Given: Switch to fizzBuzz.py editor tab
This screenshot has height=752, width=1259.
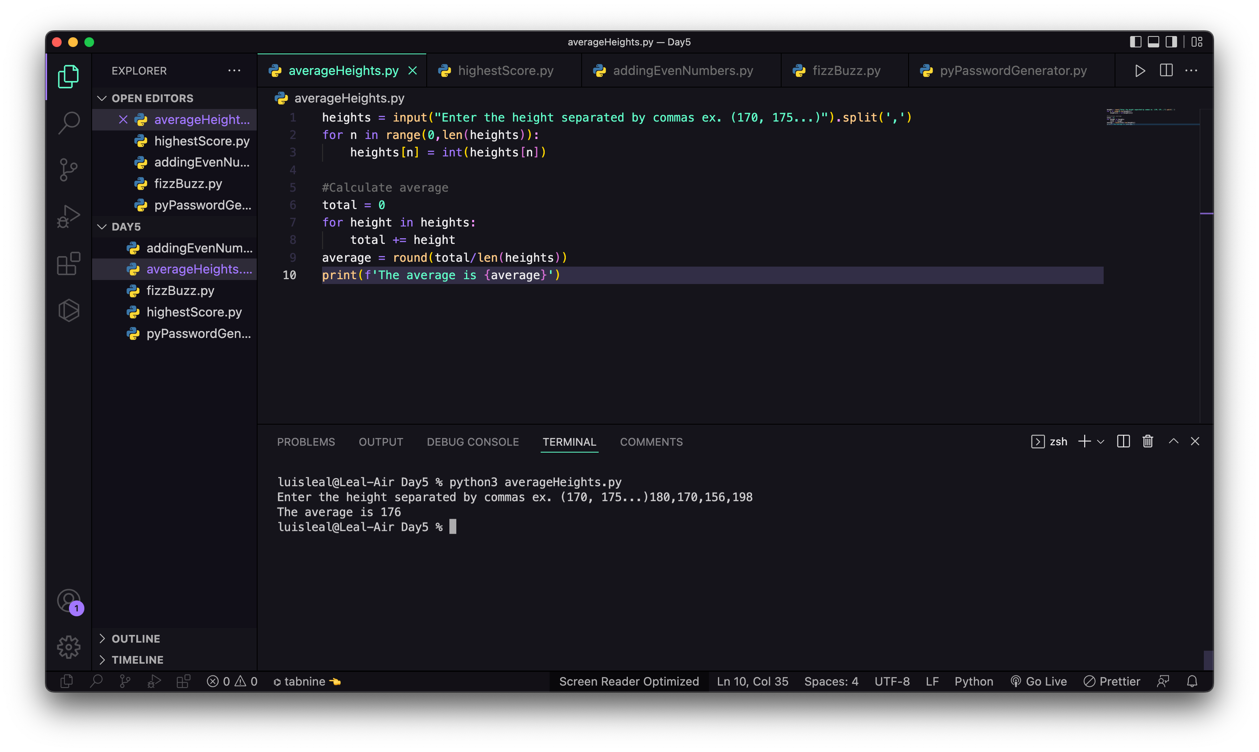Looking at the screenshot, I should 845,70.
